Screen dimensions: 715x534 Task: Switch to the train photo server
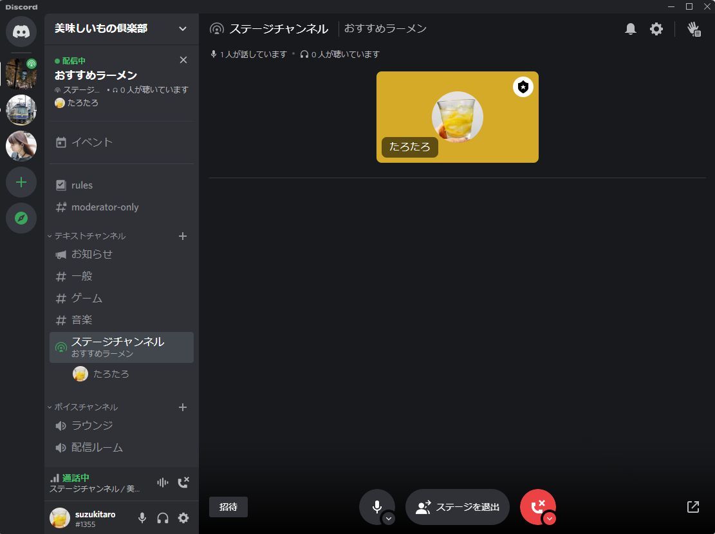point(21,110)
